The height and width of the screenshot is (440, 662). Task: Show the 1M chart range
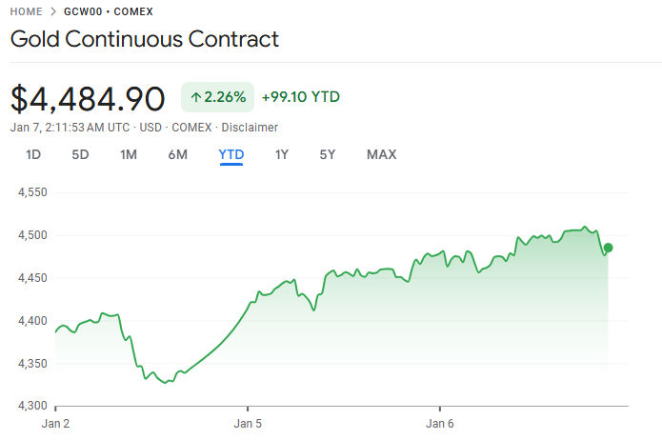129,154
